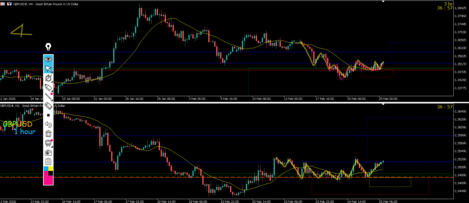Viewport: 469px width, 203px height.
Task: Toggle the crossed-out circle tool button
Action: [48, 78]
